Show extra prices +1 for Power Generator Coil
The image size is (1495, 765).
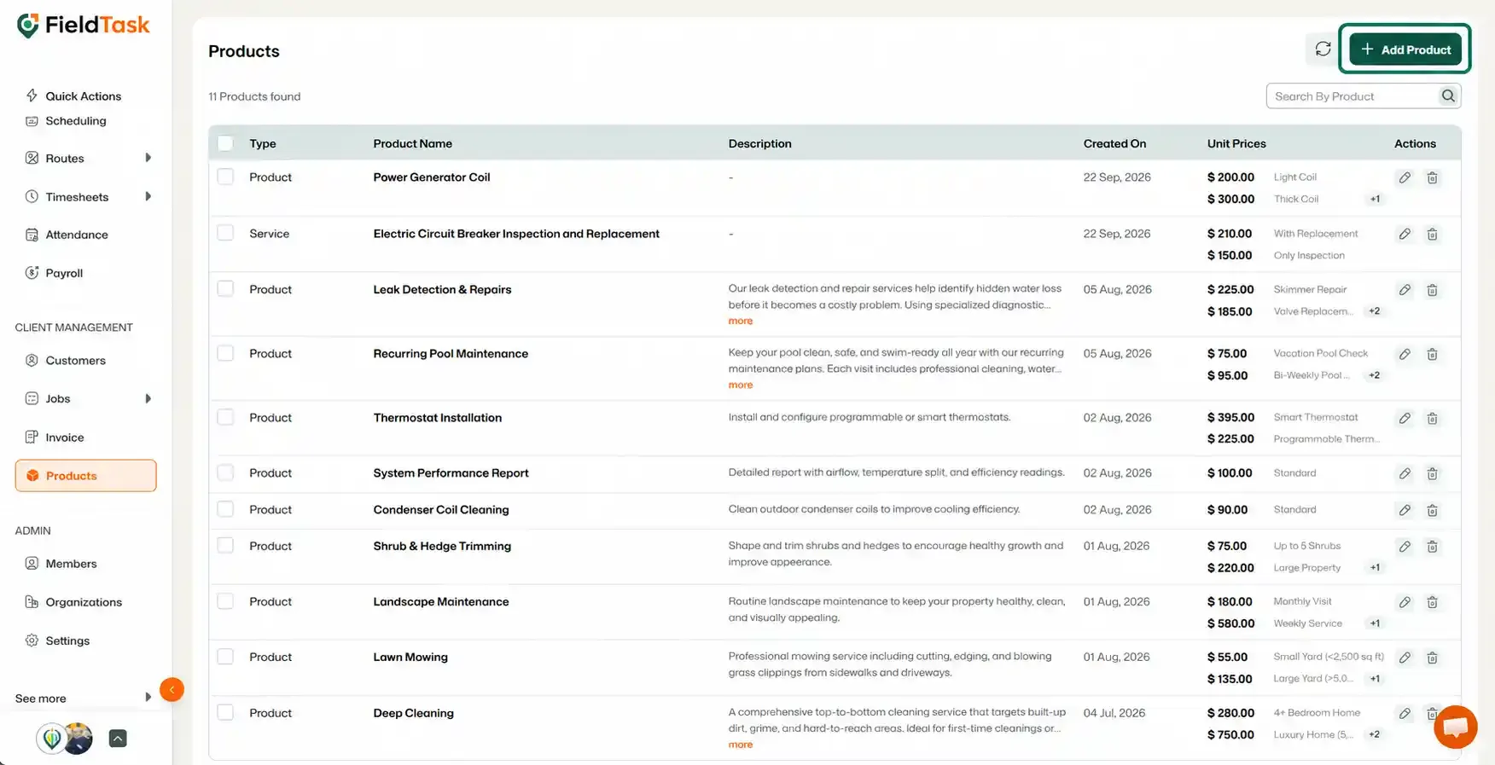coord(1375,200)
